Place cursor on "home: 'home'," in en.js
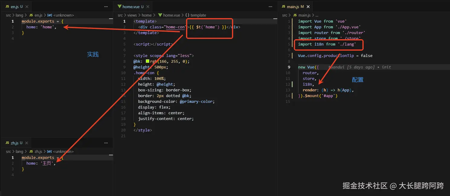This screenshot has width=450, height=196. tap(41, 27)
